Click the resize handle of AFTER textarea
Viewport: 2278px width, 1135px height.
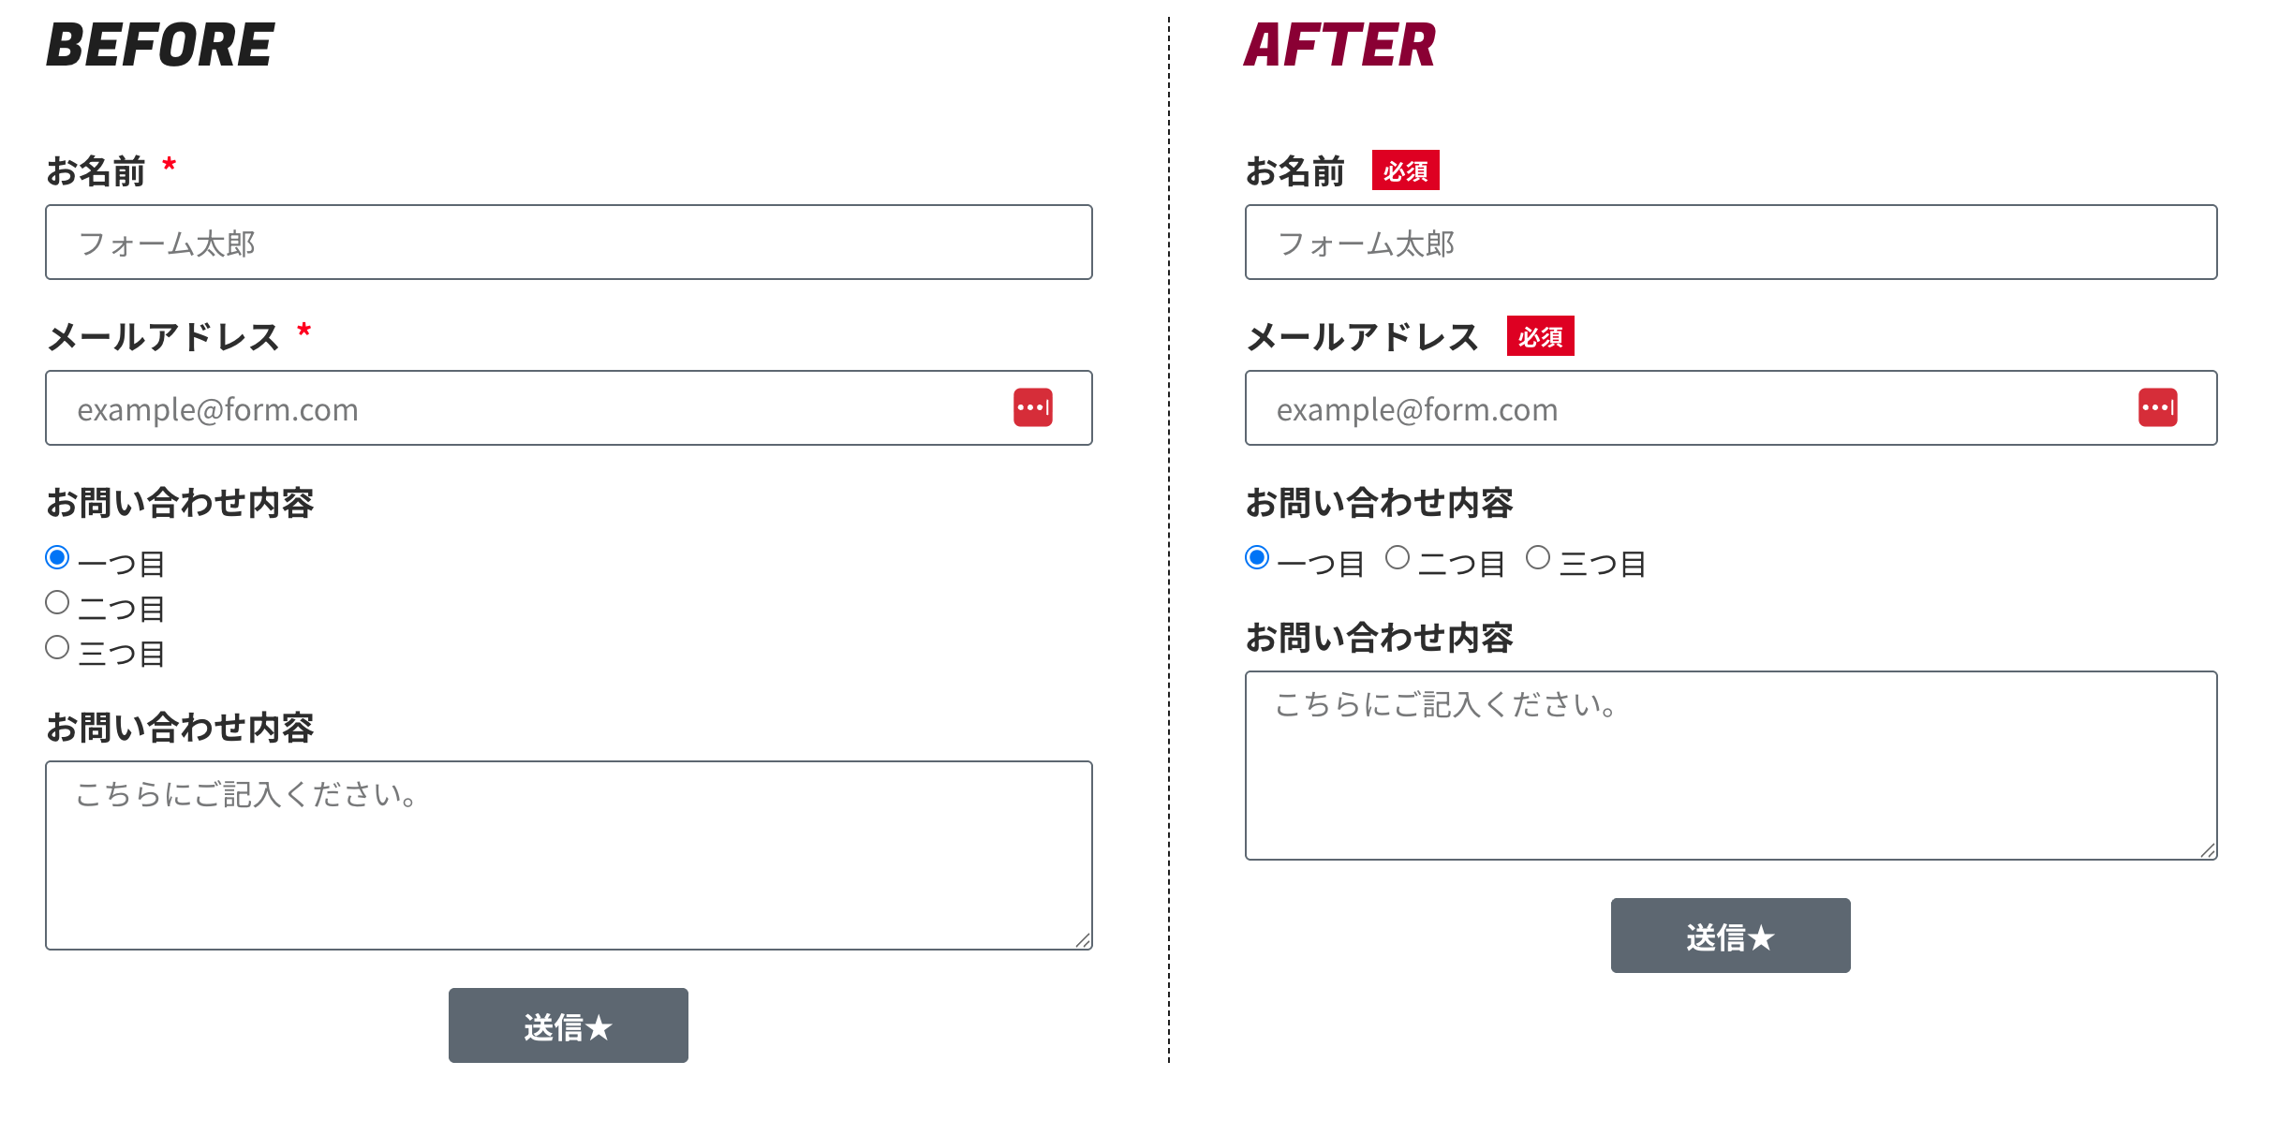pyautogui.click(x=2208, y=850)
